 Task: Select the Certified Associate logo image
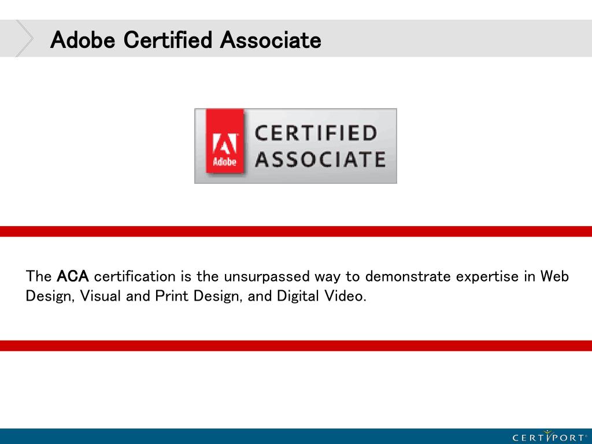coord(295,146)
